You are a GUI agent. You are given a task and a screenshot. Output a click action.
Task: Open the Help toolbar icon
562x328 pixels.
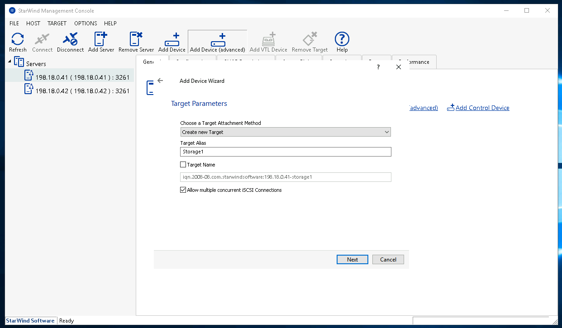(342, 39)
